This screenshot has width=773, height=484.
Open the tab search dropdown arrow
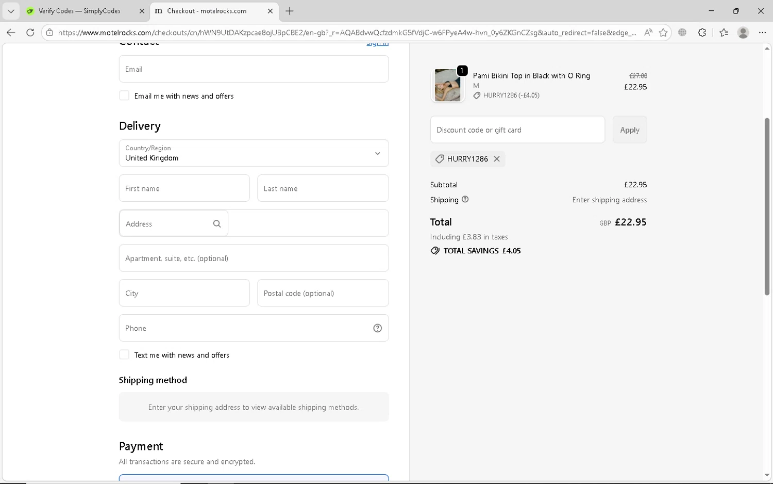click(11, 11)
